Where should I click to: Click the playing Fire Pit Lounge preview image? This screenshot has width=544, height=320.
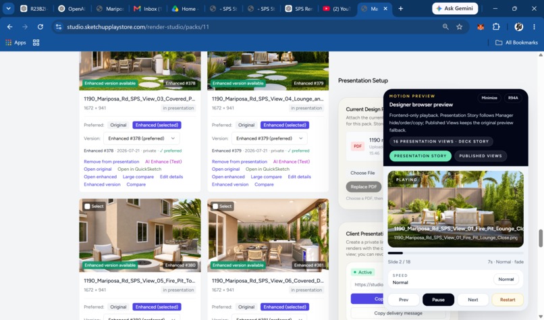456,209
